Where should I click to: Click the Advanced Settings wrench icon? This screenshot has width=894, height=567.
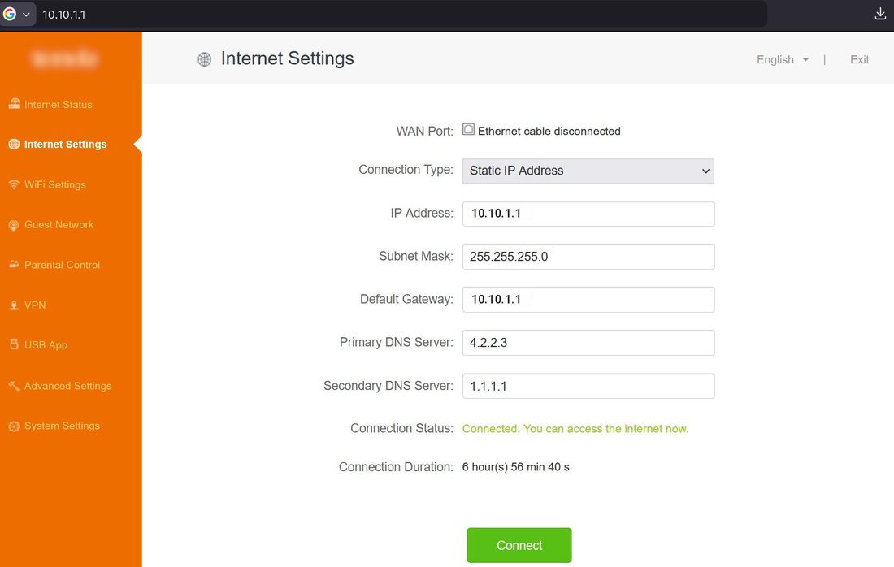tap(14, 386)
